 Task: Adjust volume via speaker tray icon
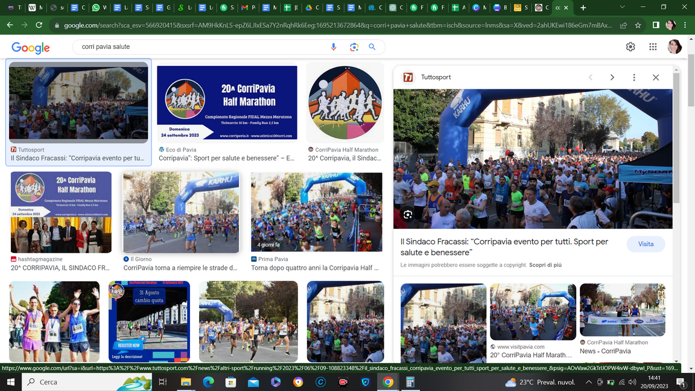coord(632,382)
